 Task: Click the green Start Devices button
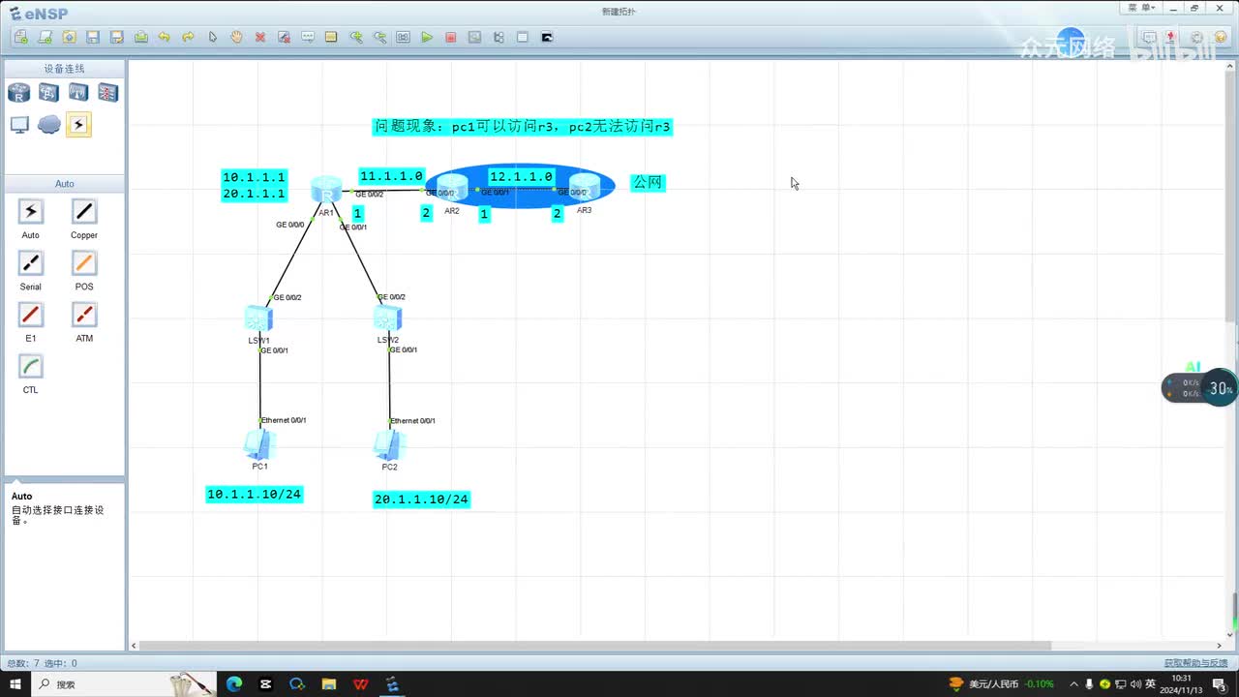(427, 37)
